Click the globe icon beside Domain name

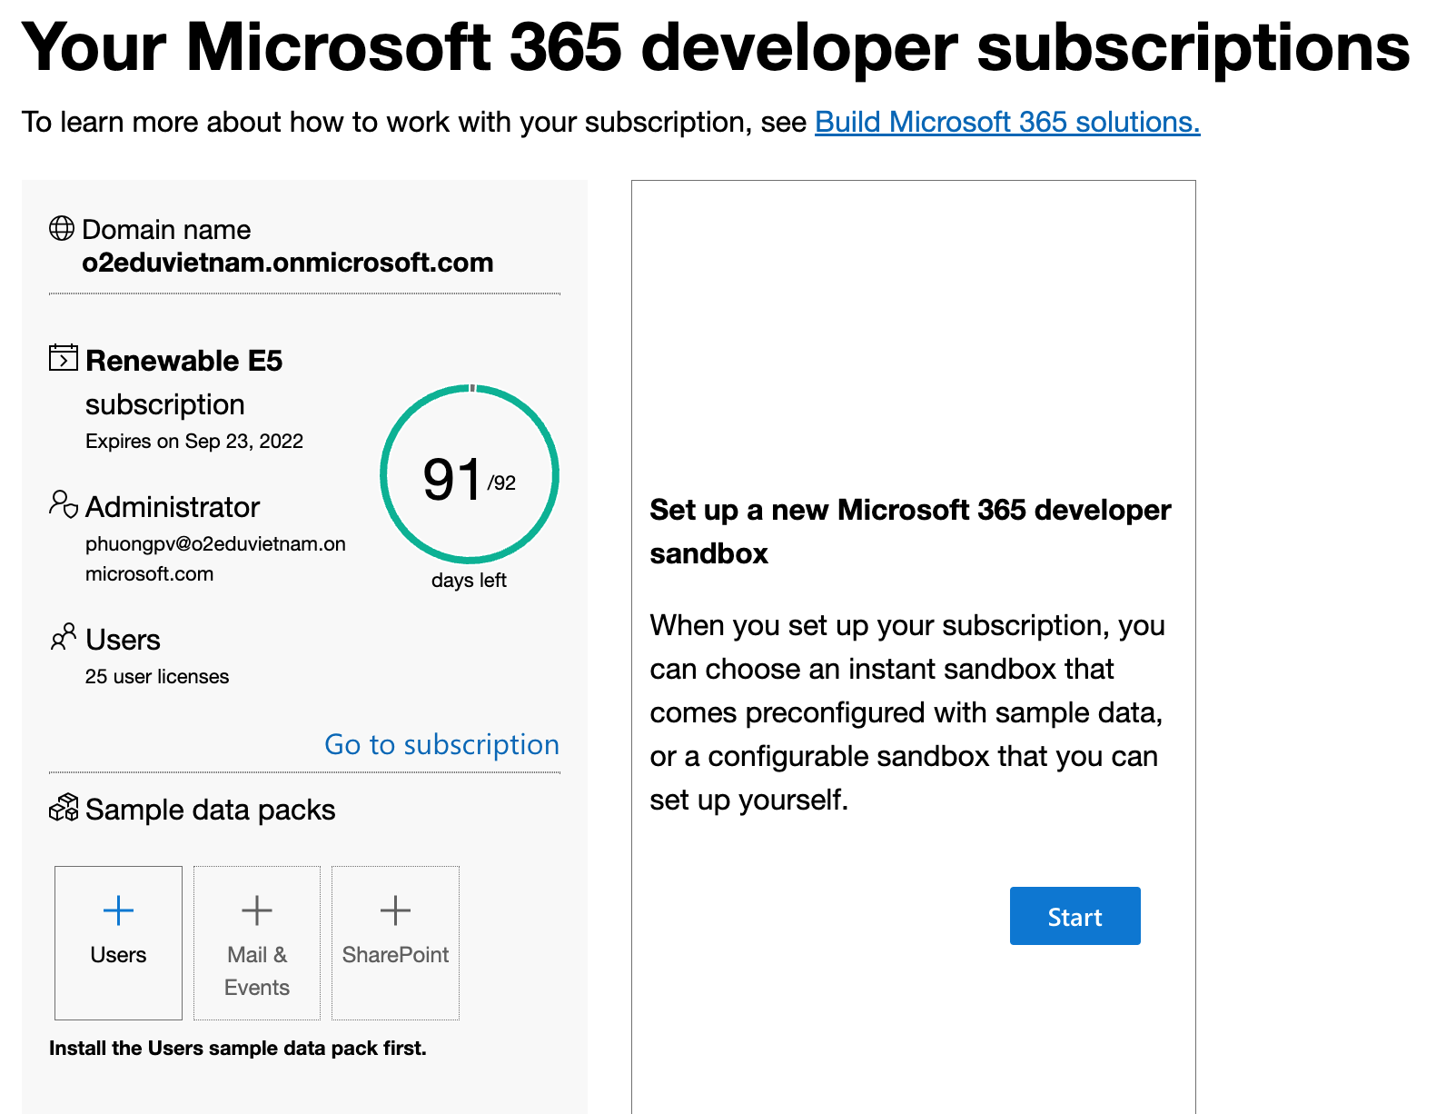click(62, 228)
